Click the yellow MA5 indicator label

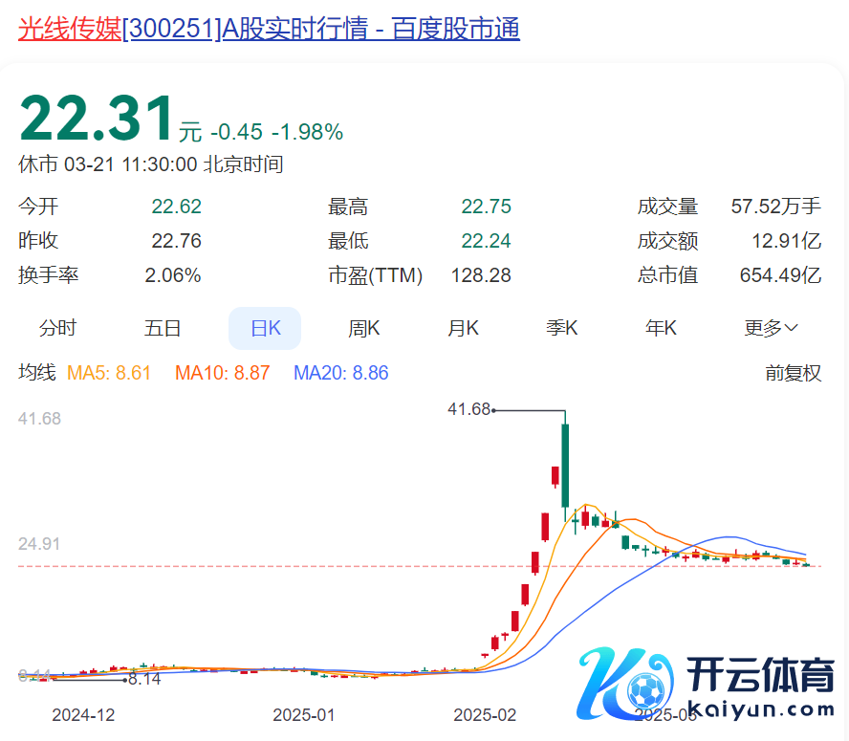click(x=109, y=373)
